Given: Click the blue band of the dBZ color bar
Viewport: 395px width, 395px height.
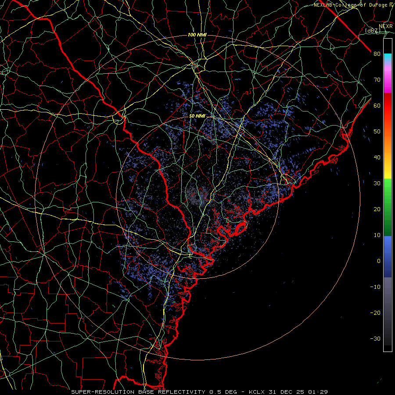Looking at the screenshot, I should click(388, 257).
